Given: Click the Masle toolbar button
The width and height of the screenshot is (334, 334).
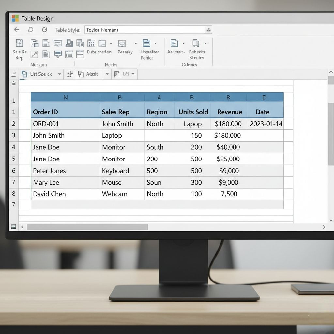Looking at the screenshot, I should [x=88, y=74].
